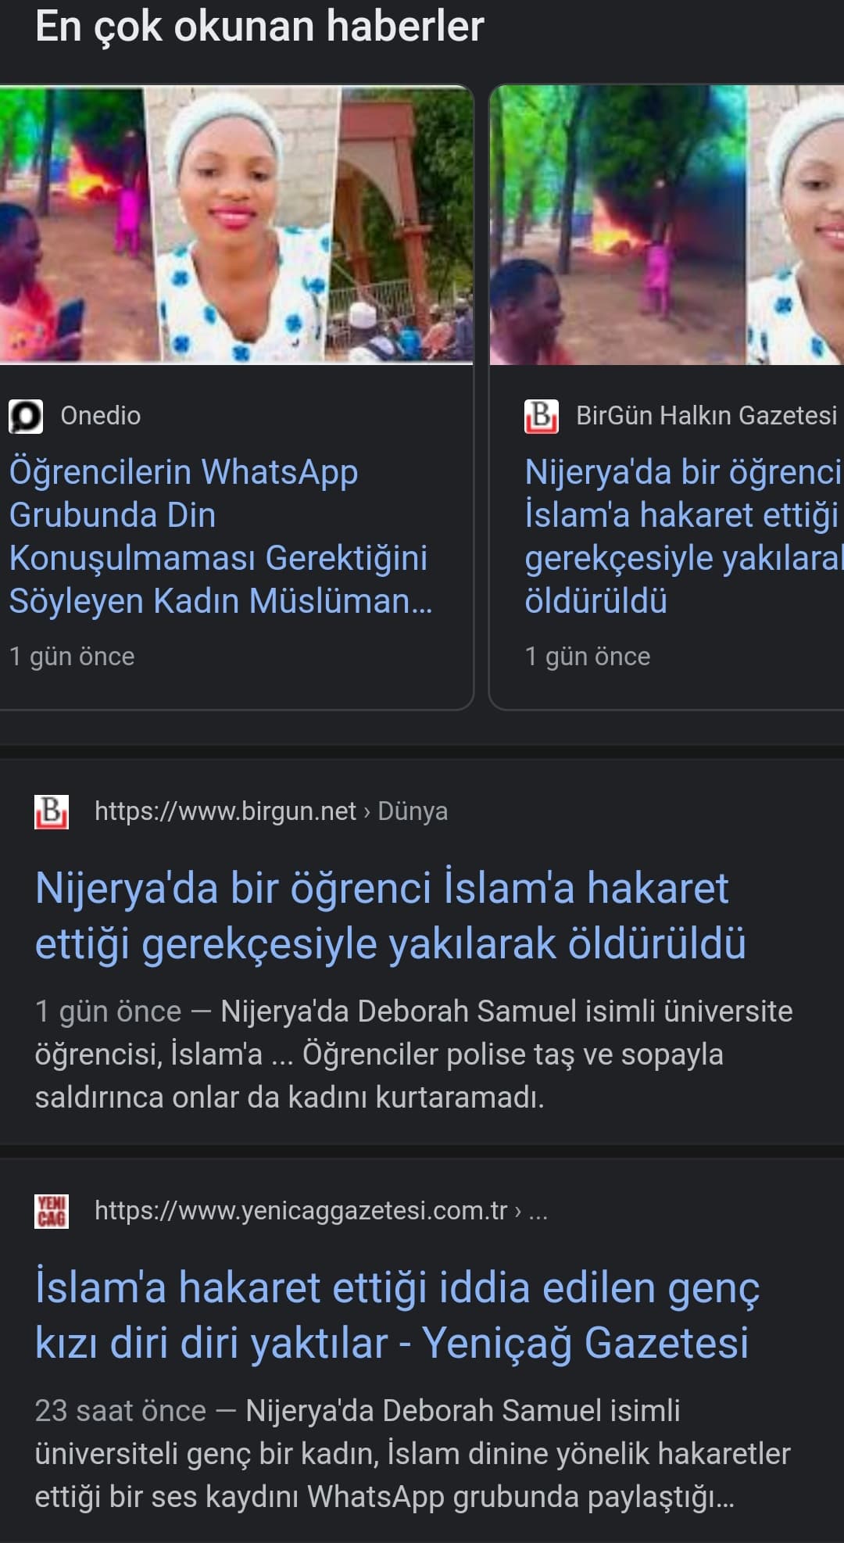844x1543 pixels.
Task: Open the birgun.net search result title
Action: pos(390,915)
